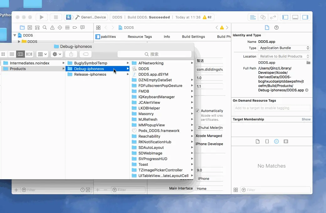Open the Report navigator speech bubble icon

[x=82, y=28]
